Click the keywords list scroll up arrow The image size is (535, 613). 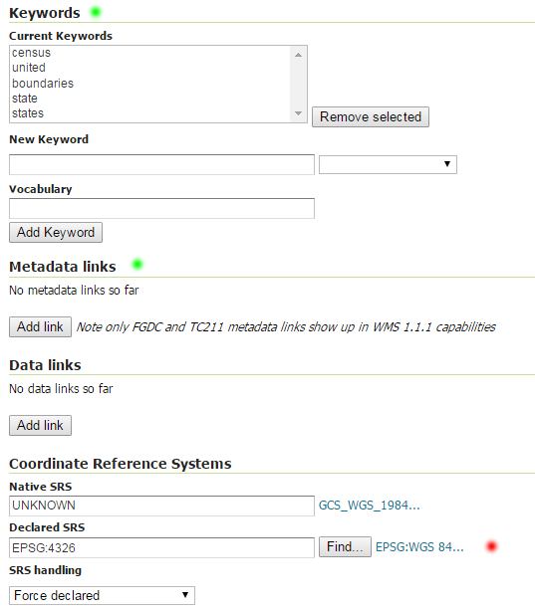(x=298, y=55)
